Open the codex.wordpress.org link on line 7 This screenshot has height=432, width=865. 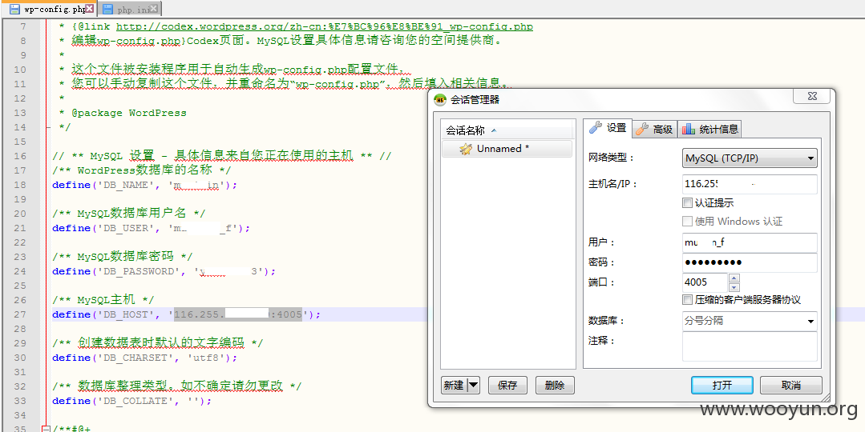(325, 26)
